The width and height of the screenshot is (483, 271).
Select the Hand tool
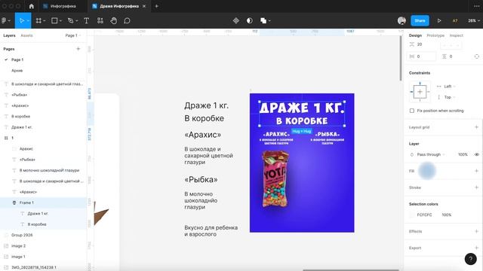(114, 20)
